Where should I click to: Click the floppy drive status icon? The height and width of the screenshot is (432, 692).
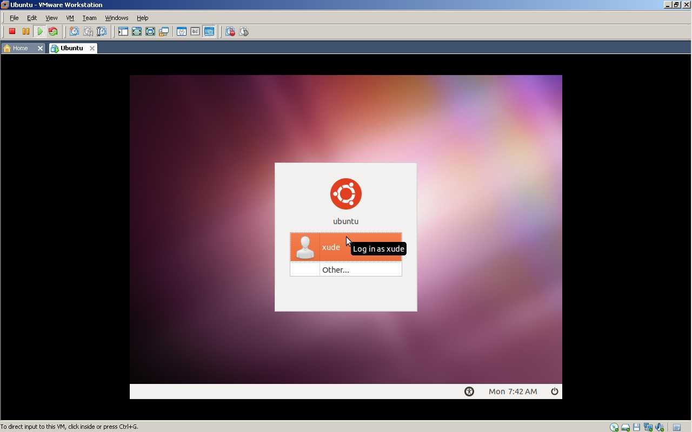point(637,427)
